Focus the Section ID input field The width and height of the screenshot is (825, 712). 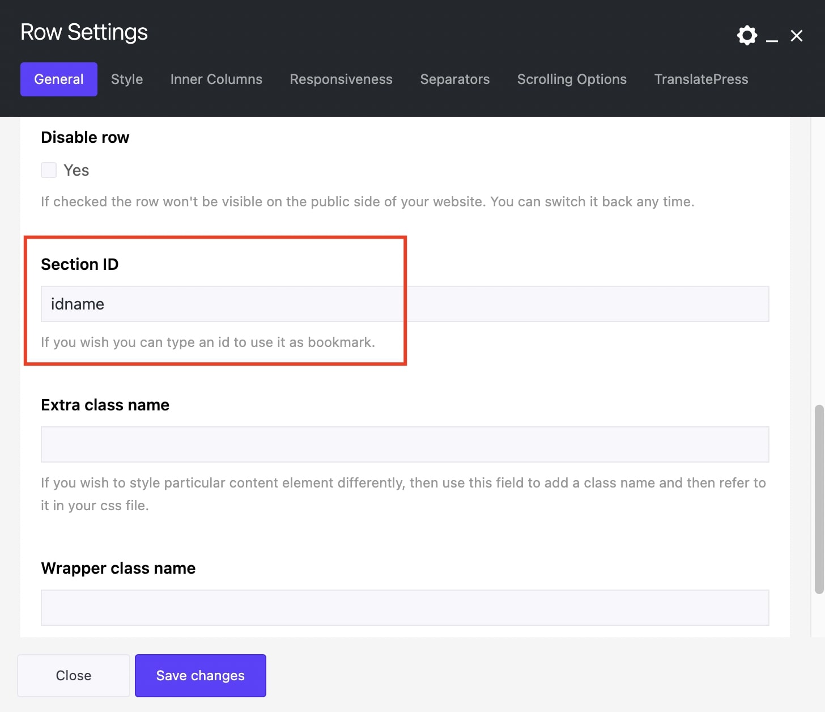click(405, 304)
